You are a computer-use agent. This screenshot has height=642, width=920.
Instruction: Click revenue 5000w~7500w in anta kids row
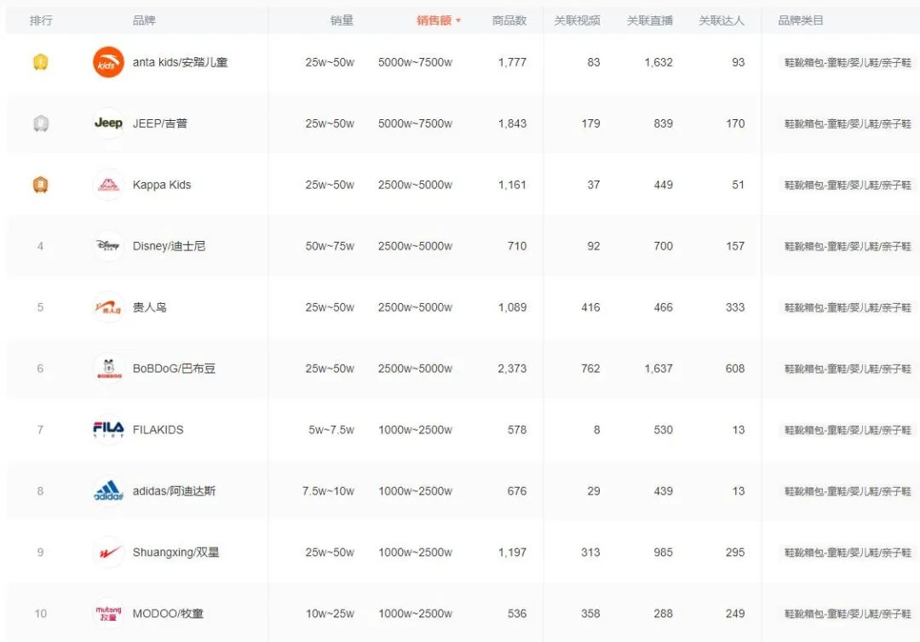click(416, 62)
